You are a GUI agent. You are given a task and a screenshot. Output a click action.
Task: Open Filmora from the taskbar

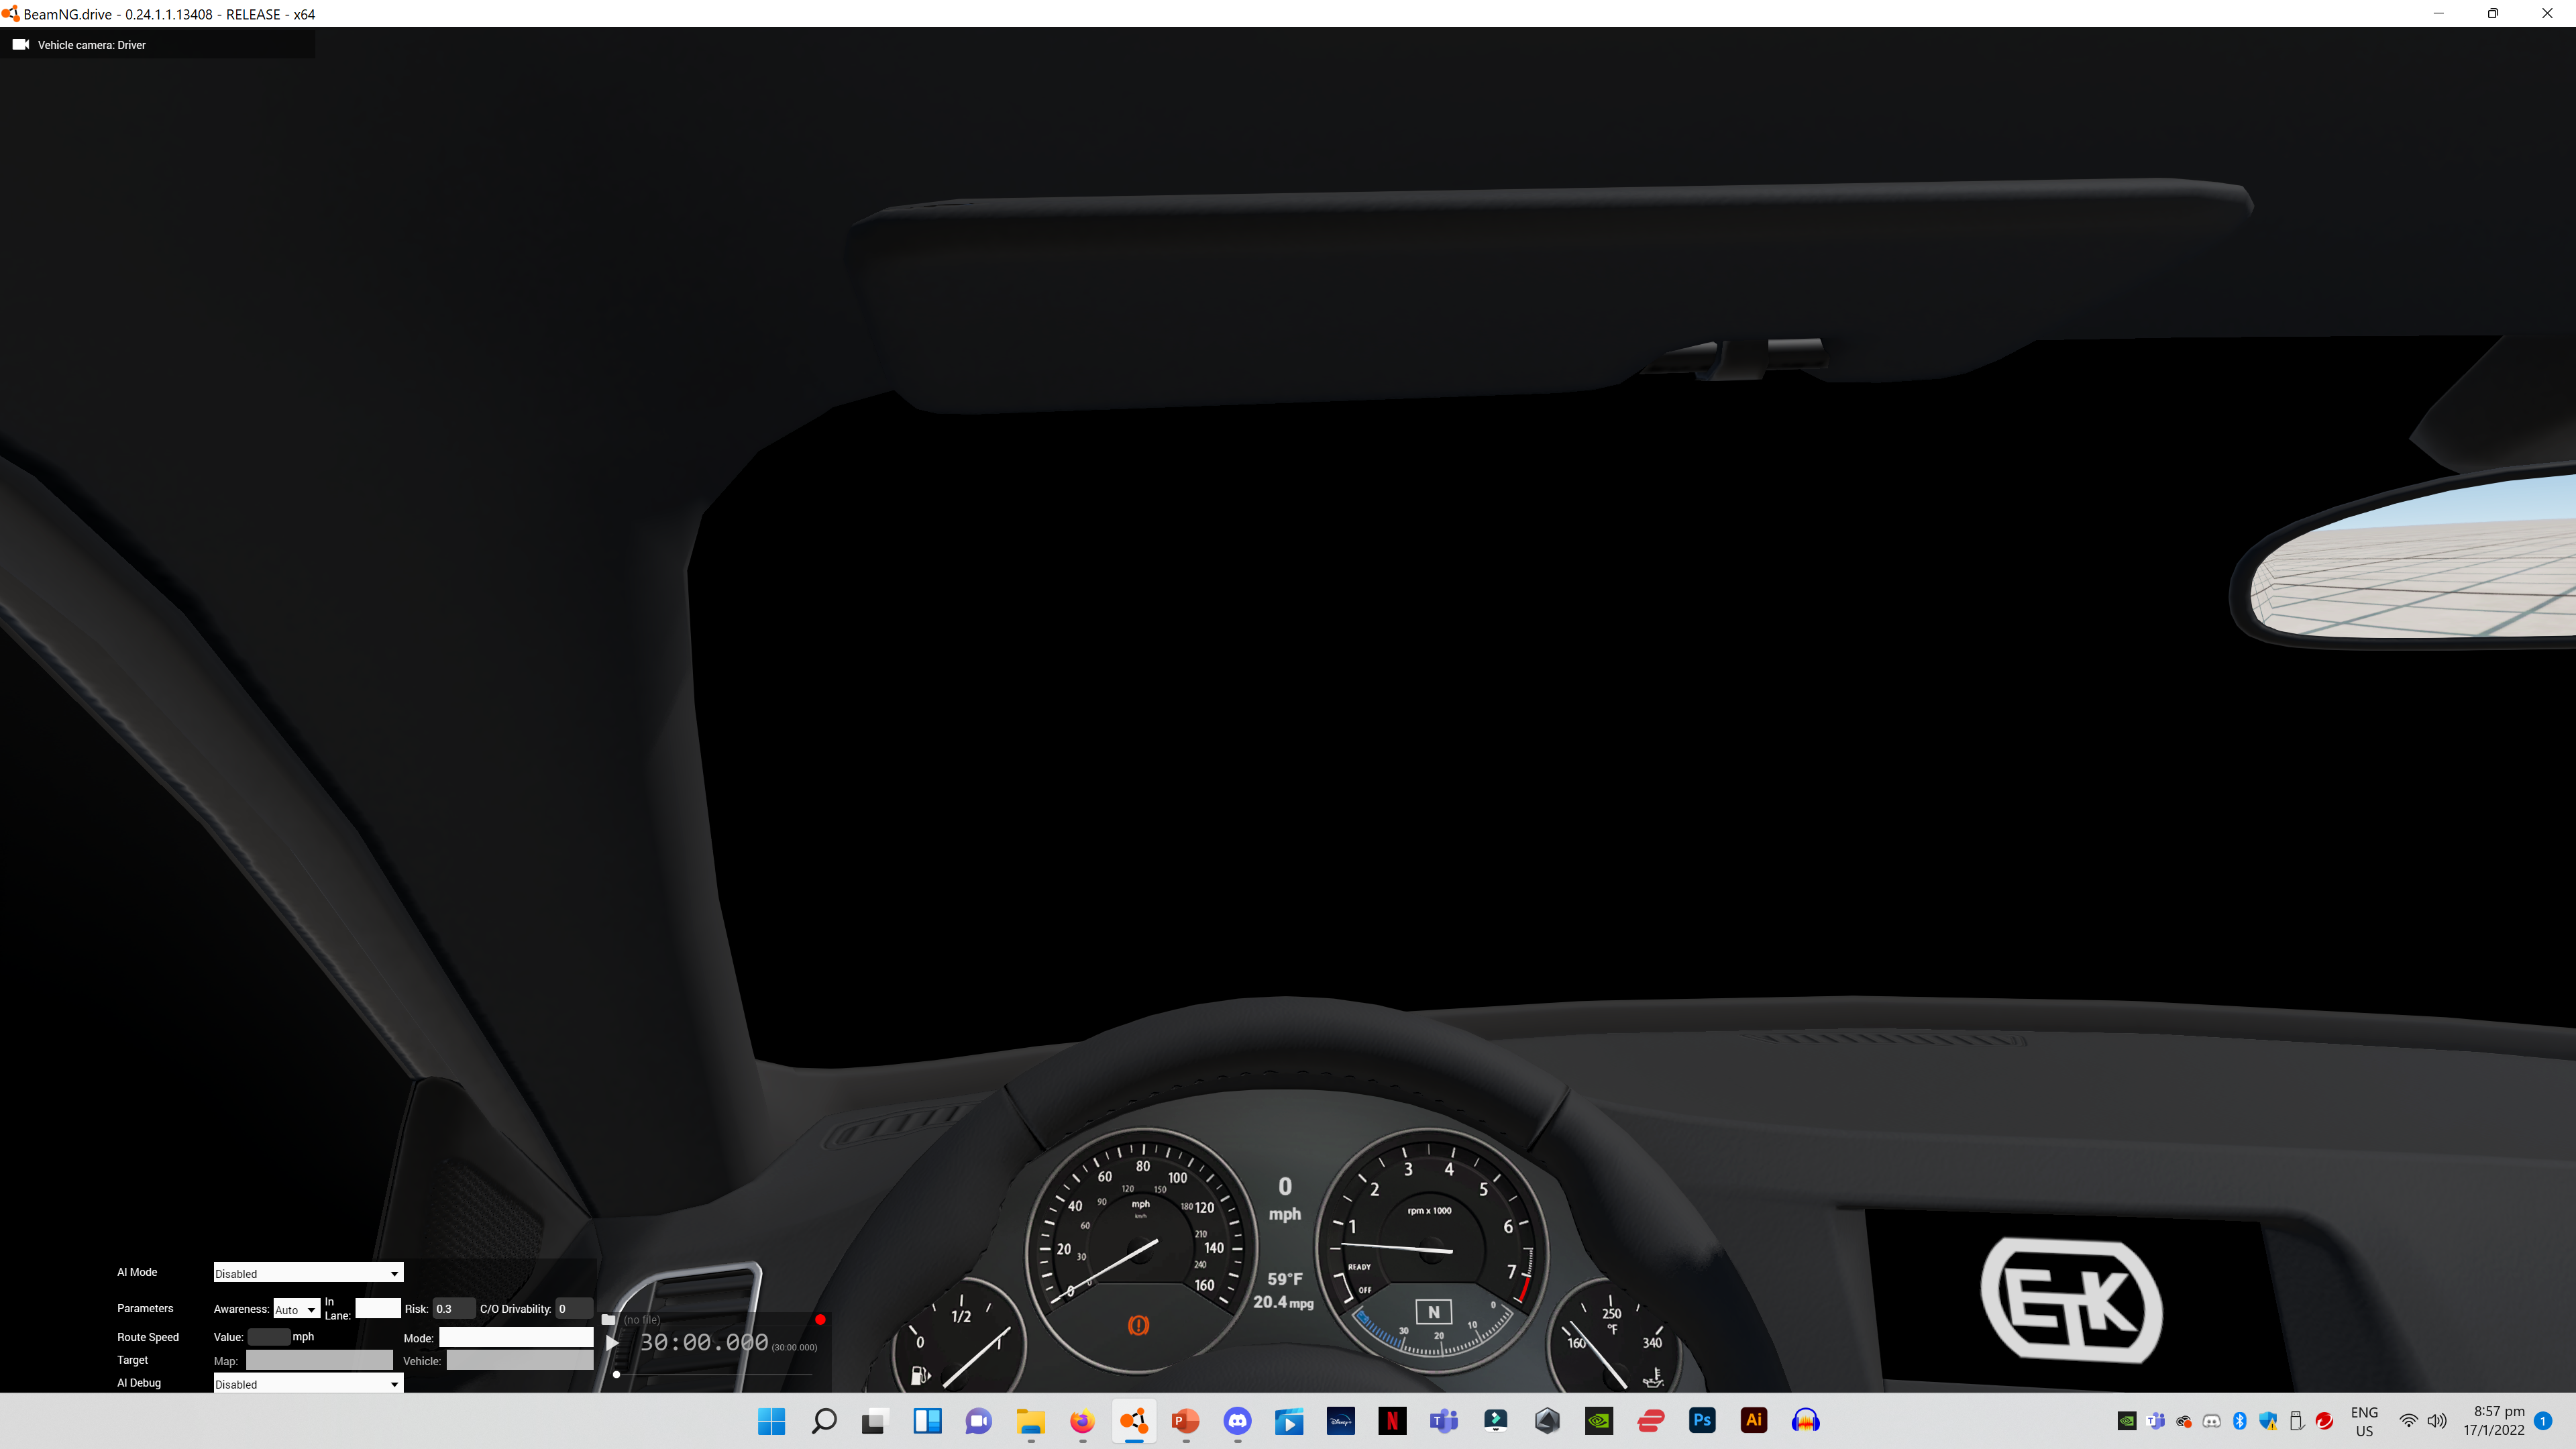coord(1496,1421)
